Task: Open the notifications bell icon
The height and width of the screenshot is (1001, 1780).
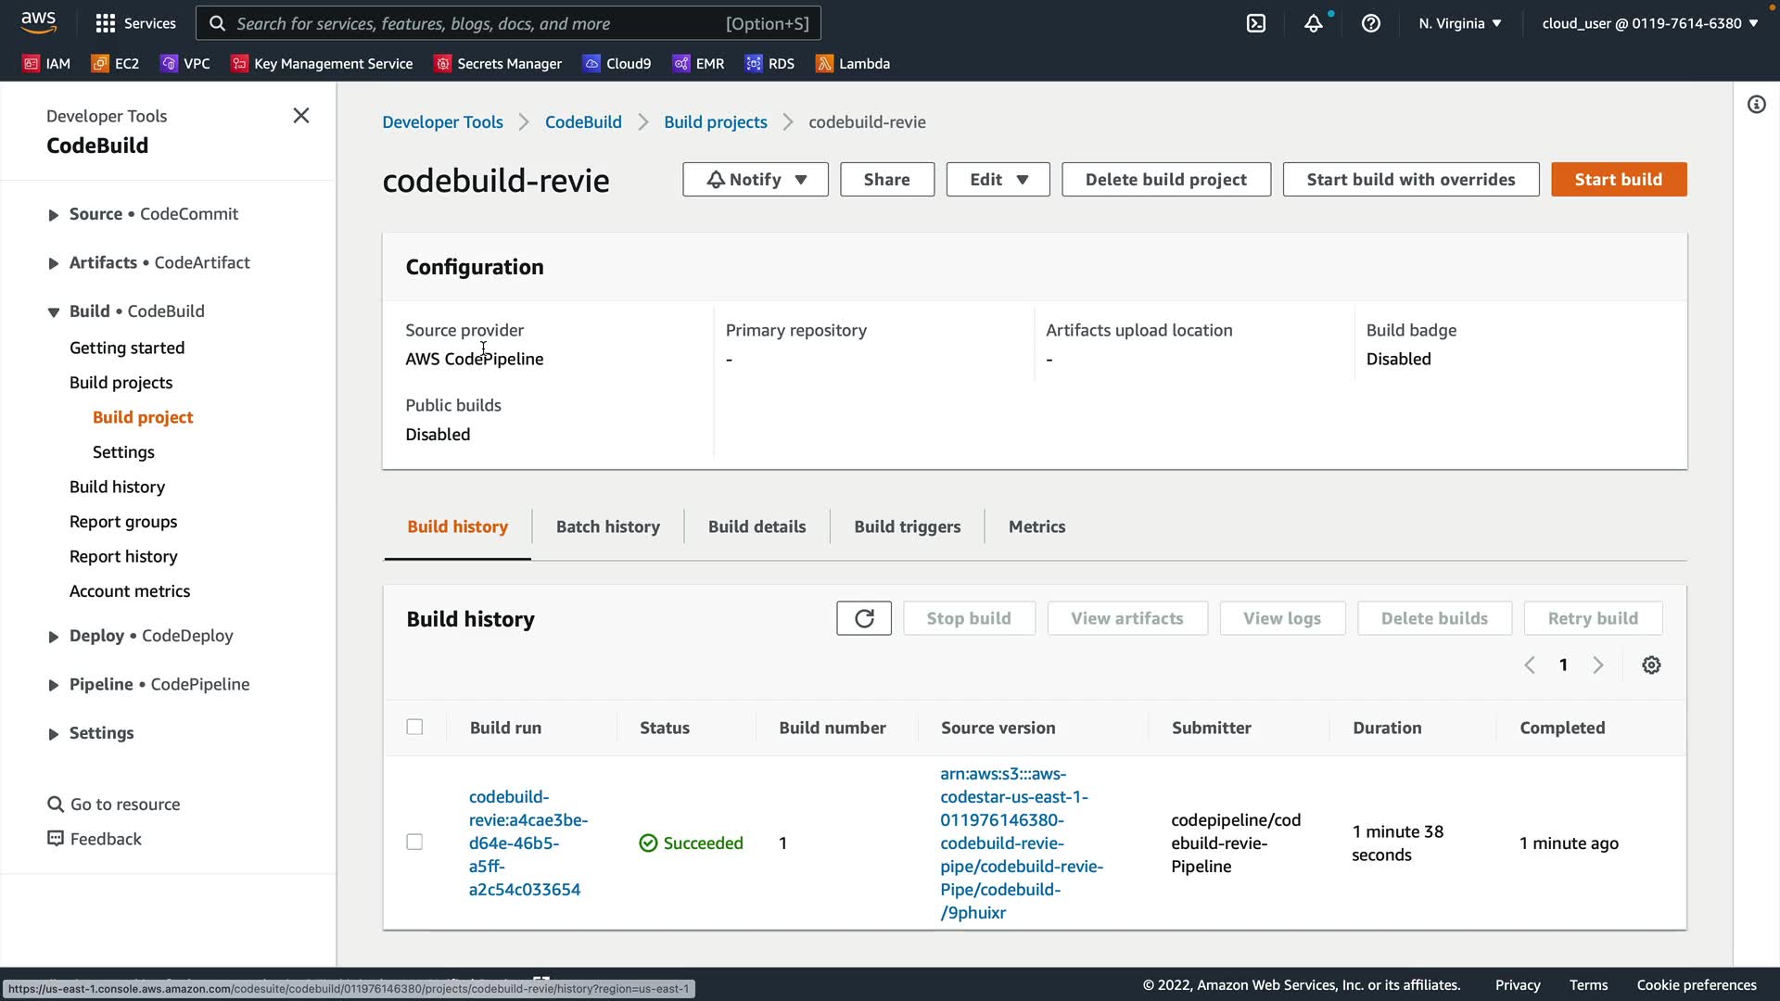Action: point(1313,23)
